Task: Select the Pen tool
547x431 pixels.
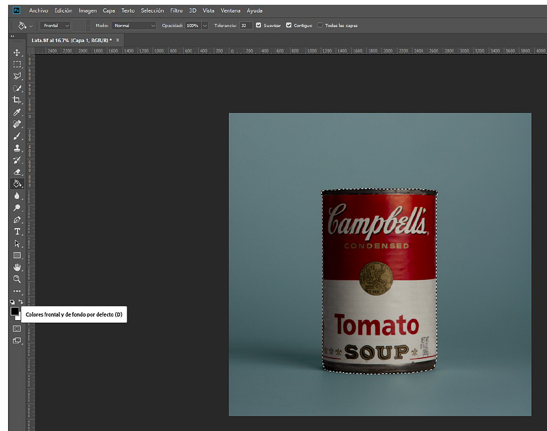Action: click(17, 220)
